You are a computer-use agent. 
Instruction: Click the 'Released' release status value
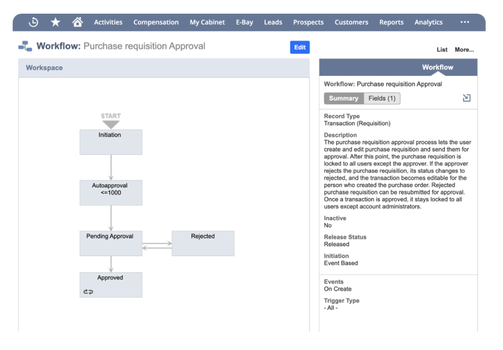click(x=336, y=244)
